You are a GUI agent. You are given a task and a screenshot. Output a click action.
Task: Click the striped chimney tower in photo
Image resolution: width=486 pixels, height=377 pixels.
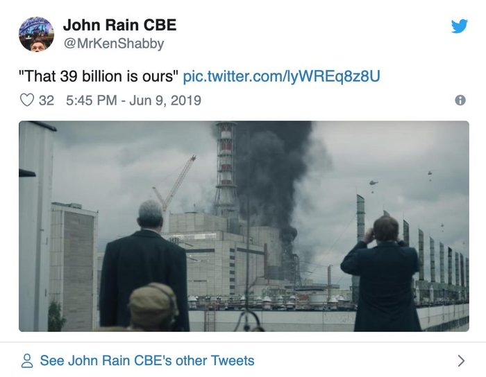(226, 166)
